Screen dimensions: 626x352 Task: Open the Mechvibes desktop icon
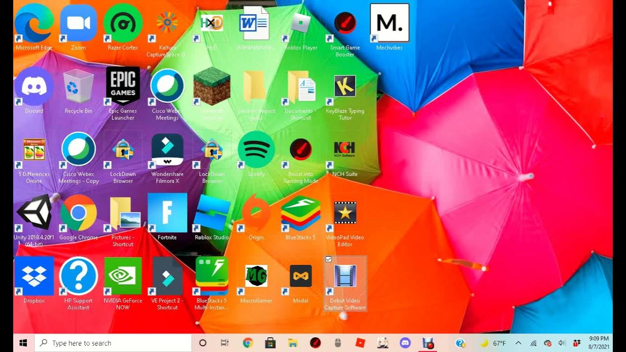point(389,22)
